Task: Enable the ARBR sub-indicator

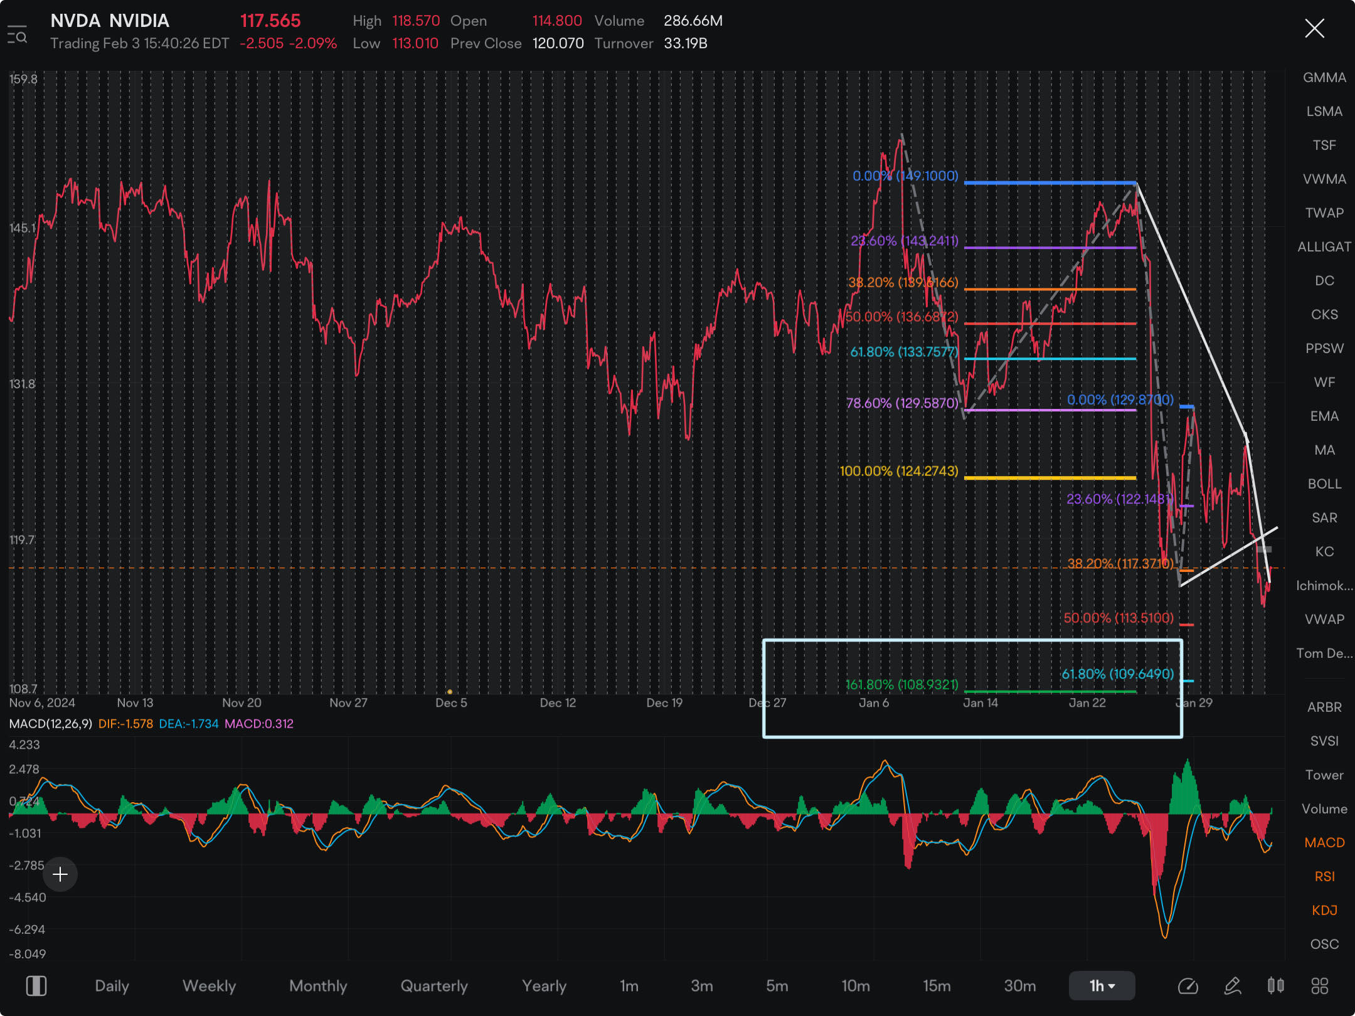Action: point(1324,707)
